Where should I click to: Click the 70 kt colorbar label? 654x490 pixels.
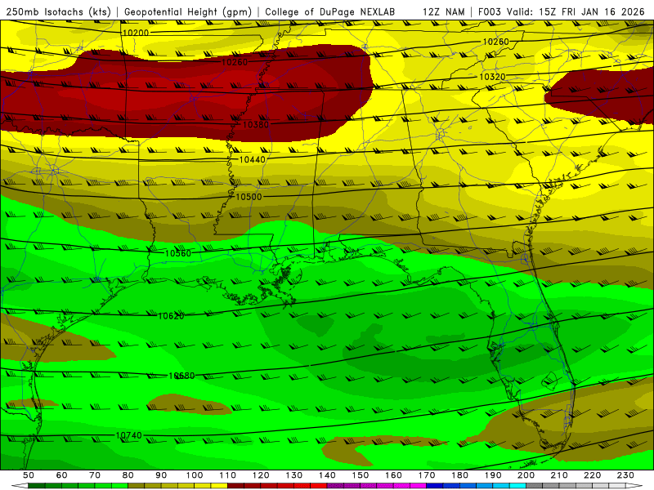(95, 475)
